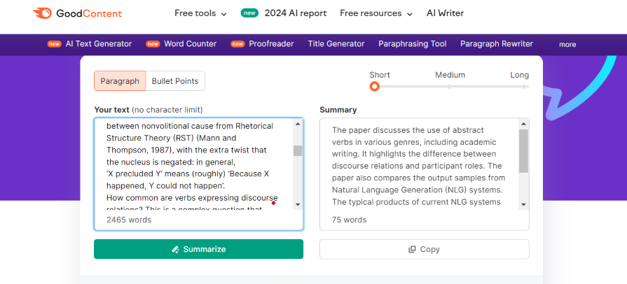Expand the Free tools dropdown
The height and width of the screenshot is (284, 627).
(x=200, y=13)
